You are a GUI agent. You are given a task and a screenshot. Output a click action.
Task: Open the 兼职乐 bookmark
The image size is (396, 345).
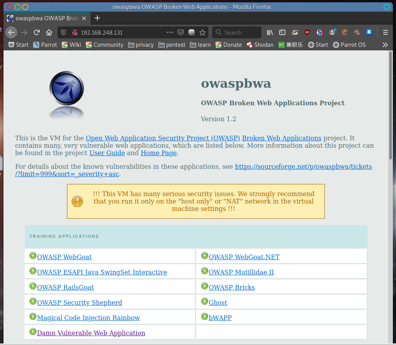[x=291, y=45]
